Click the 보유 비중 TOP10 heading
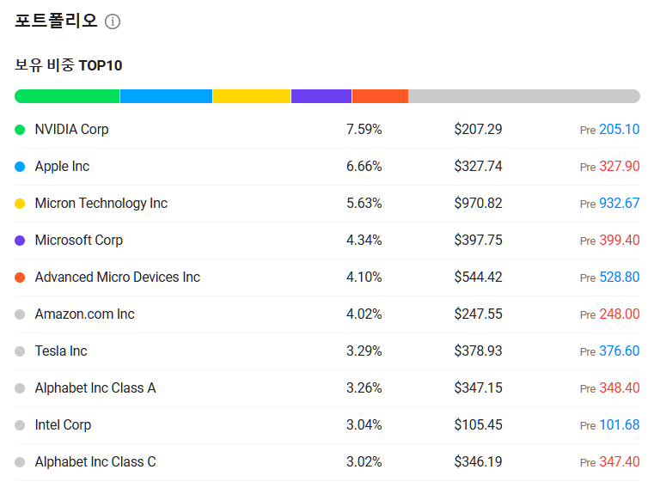The height and width of the screenshot is (488, 654). (69, 65)
